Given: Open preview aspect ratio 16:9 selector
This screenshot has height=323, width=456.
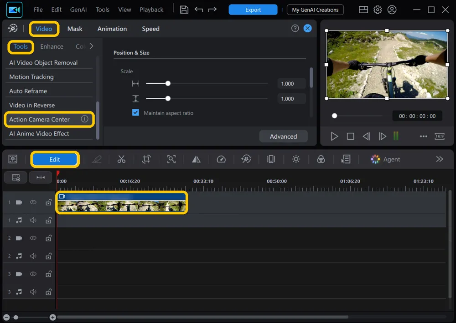Looking at the screenshot, I should click(440, 136).
